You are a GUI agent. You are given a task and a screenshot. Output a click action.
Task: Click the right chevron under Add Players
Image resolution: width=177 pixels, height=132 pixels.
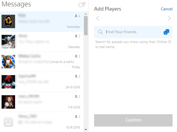tap(169, 19)
